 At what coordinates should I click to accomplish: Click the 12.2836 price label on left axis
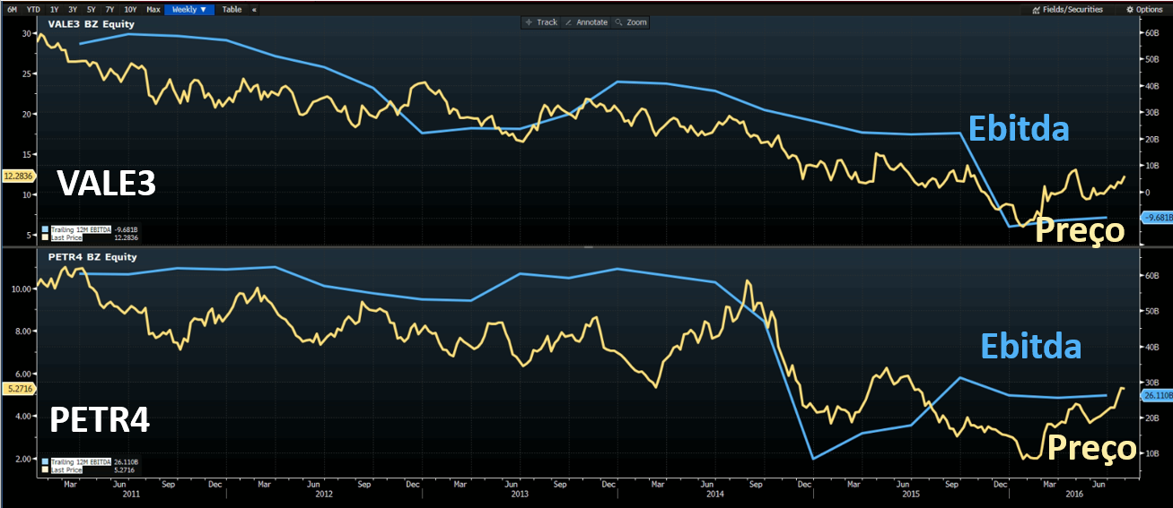pyautogui.click(x=17, y=176)
